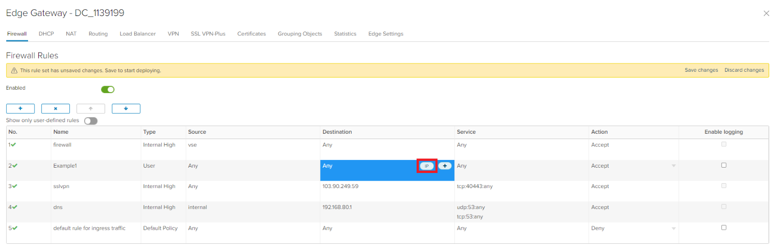Enable logging for the sslvpn rule
This screenshot has width=775, height=251.
(x=724, y=186)
